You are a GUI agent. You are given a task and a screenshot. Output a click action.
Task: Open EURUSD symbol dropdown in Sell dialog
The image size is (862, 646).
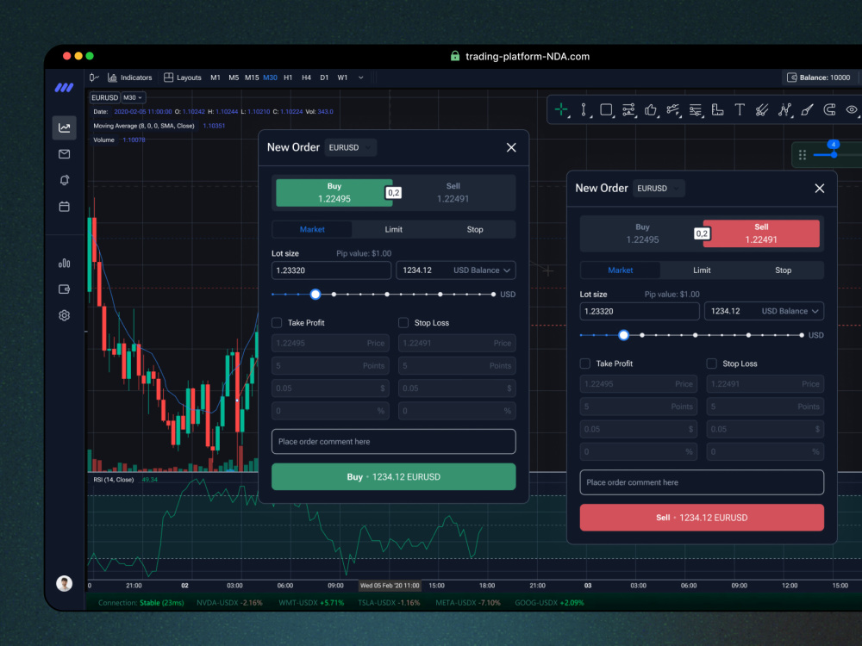659,188
